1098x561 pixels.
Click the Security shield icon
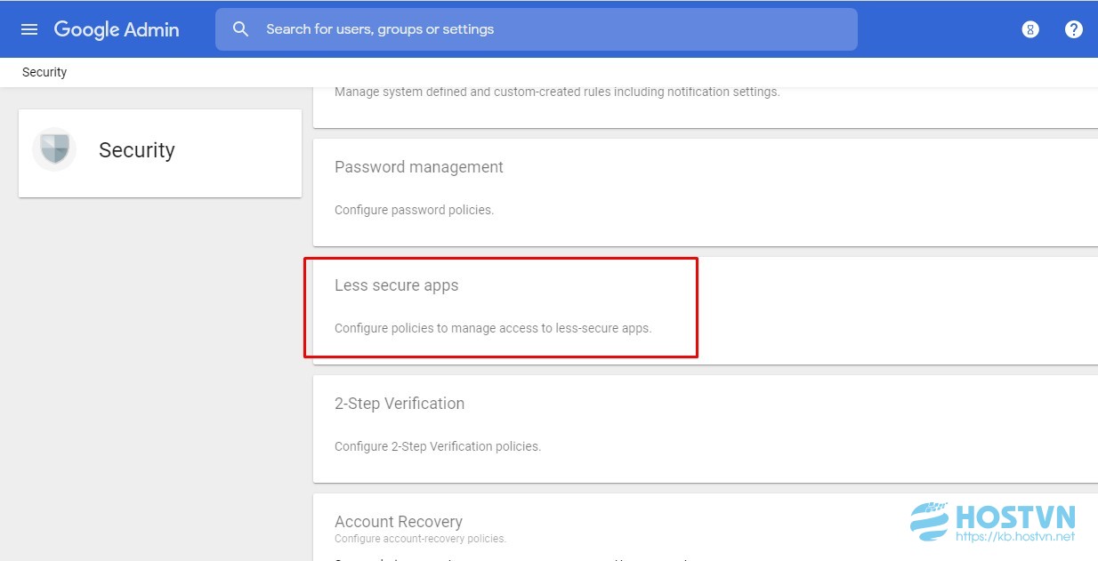click(x=54, y=149)
